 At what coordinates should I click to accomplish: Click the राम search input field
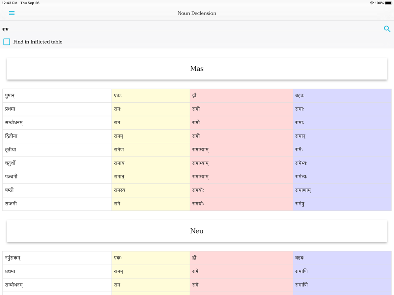191,29
